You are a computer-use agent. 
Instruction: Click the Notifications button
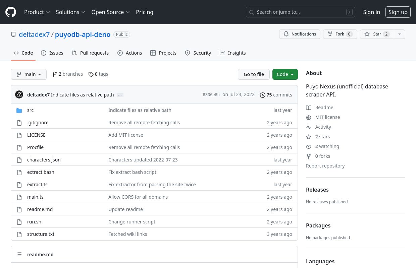click(300, 34)
